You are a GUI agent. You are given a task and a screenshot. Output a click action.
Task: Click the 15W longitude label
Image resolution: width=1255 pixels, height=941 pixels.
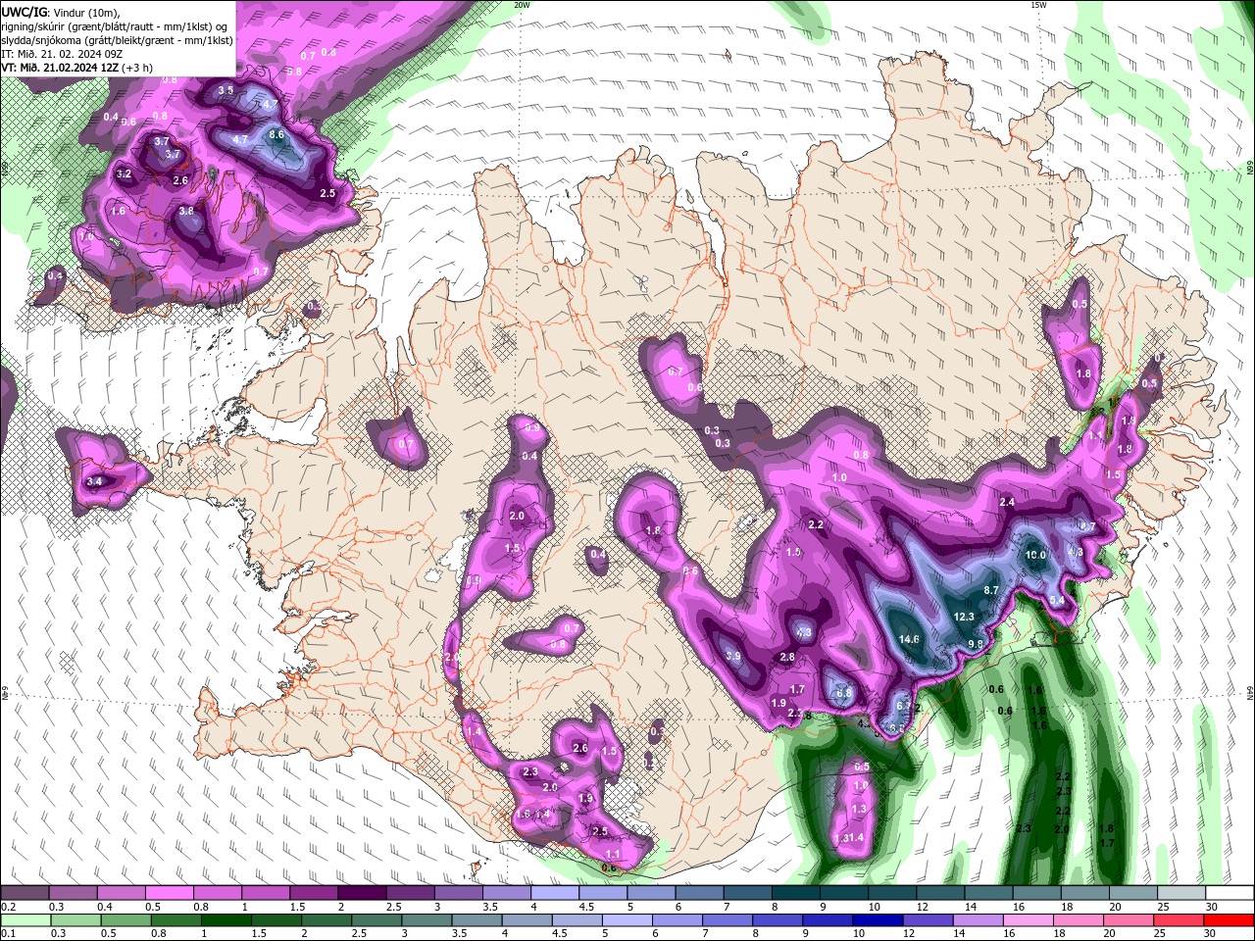coord(1038,5)
